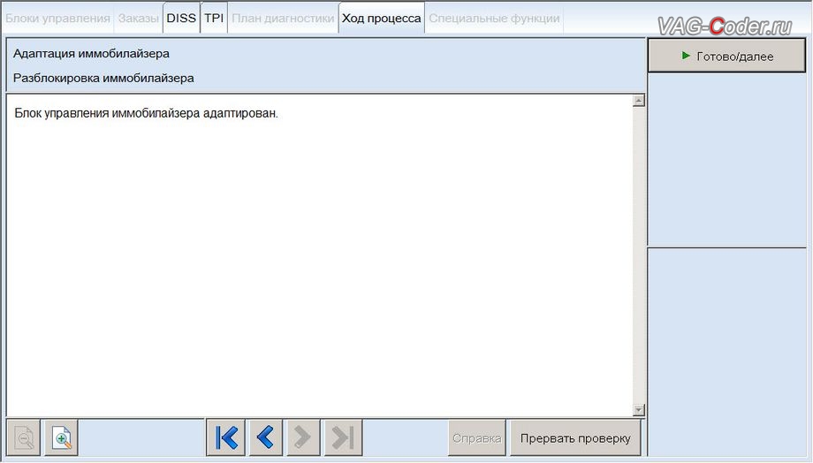The width and height of the screenshot is (813, 463).
Task: Switch to the DISS tab
Action: [181, 19]
